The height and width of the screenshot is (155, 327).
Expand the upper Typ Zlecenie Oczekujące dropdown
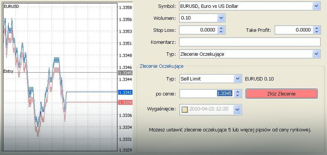click(x=316, y=54)
